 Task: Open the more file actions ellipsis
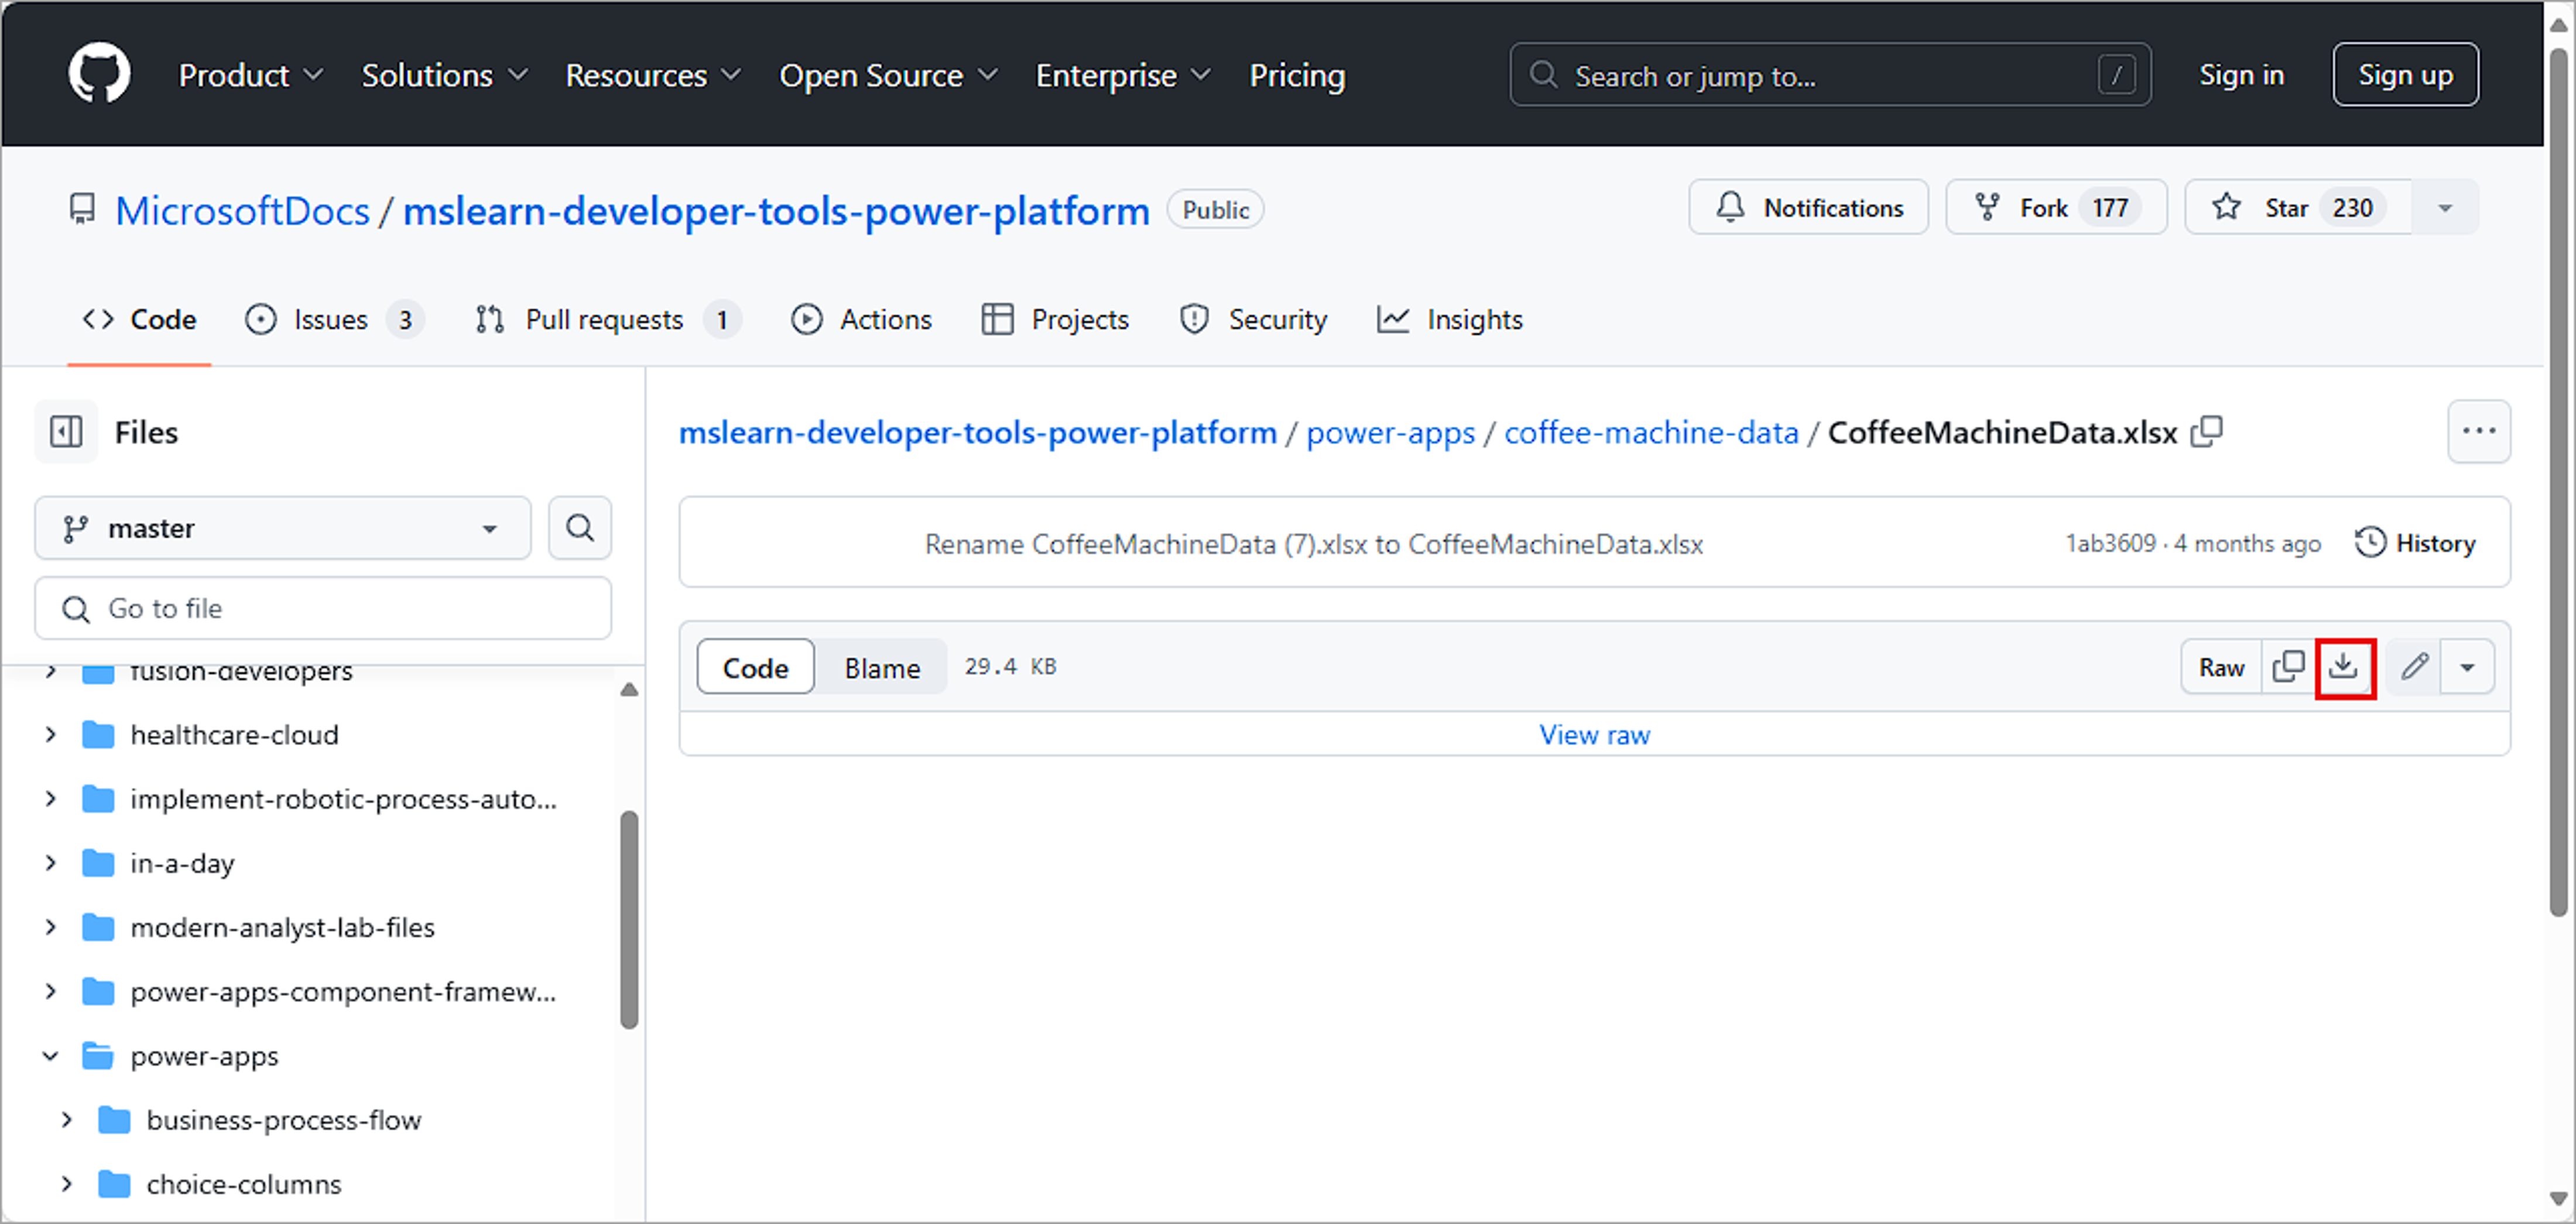tap(2479, 432)
